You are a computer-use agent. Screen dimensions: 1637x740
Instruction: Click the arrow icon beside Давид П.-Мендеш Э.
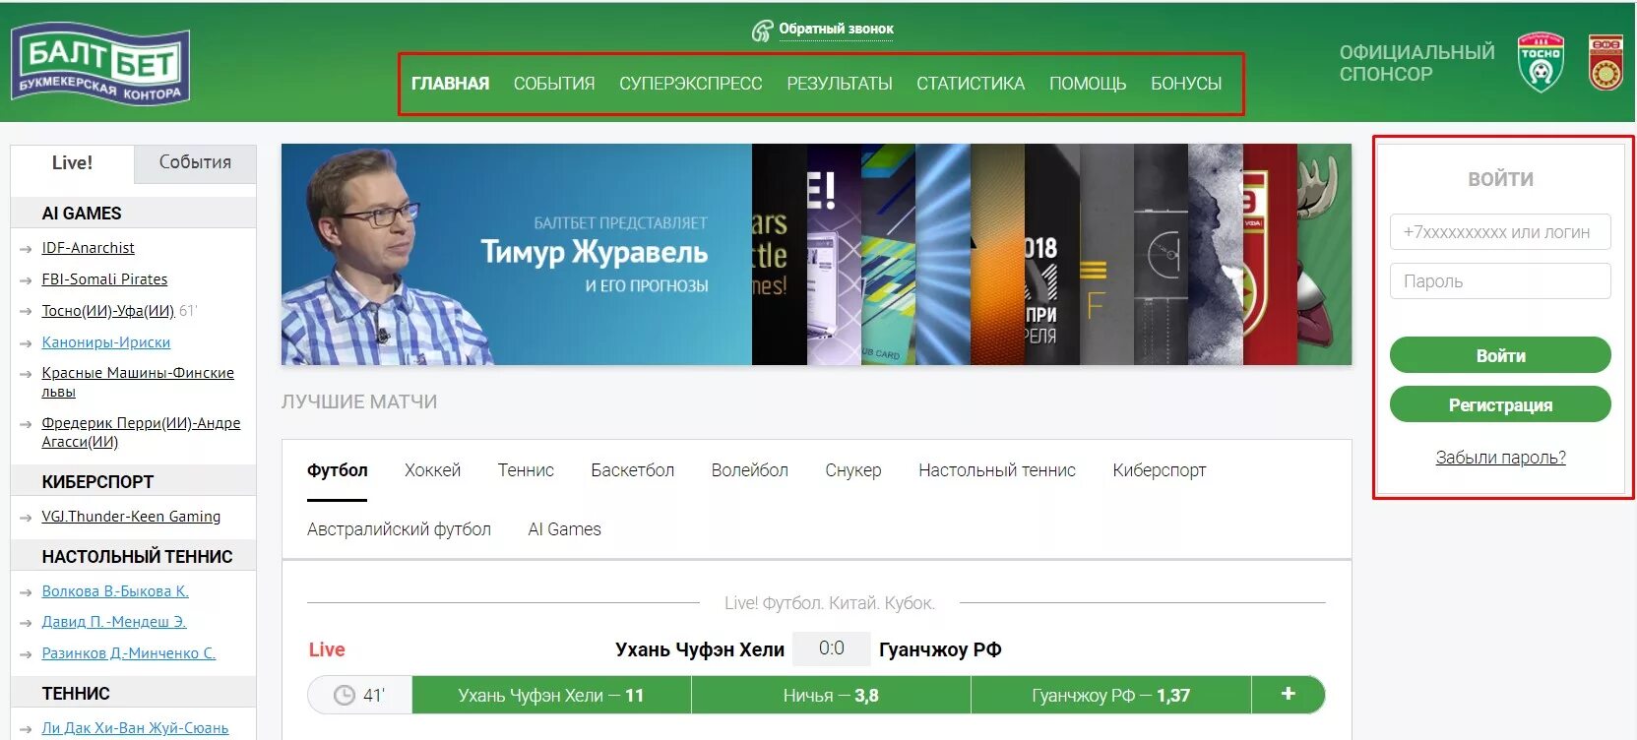click(26, 624)
